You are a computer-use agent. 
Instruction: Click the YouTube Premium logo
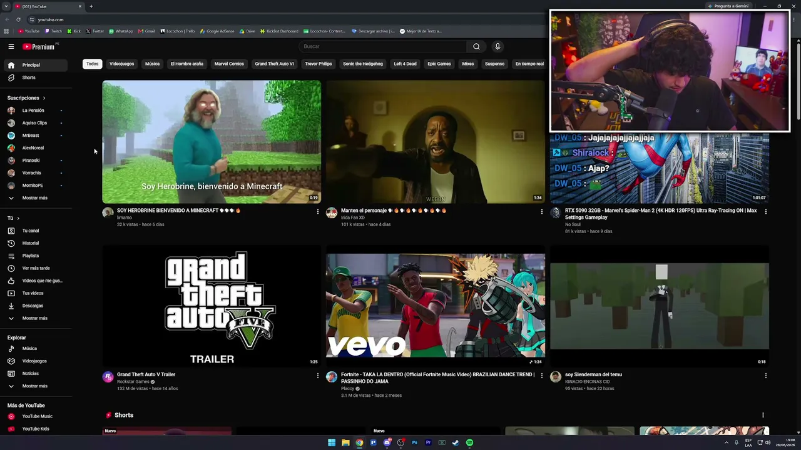click(39, 47)
